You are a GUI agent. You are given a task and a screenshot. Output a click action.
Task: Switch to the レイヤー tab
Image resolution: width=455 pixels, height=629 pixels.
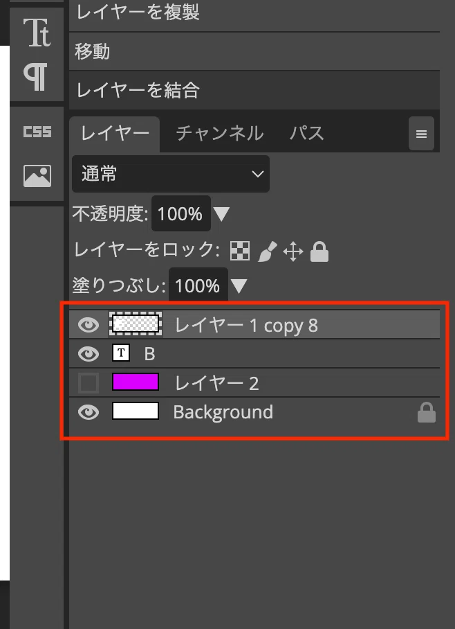[115, 134]
